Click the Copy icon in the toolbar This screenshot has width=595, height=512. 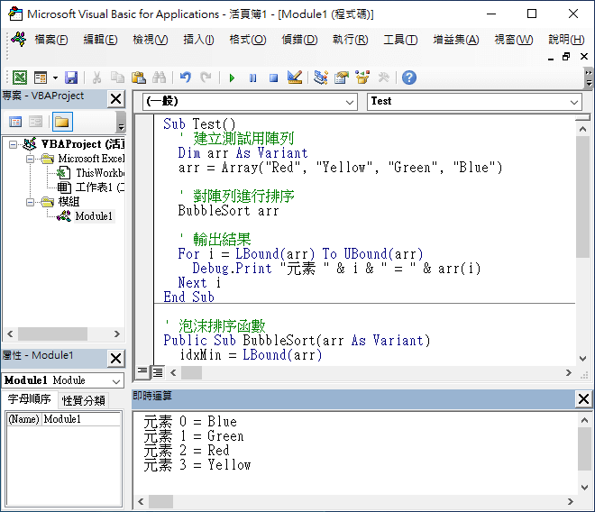coord(117,78)
